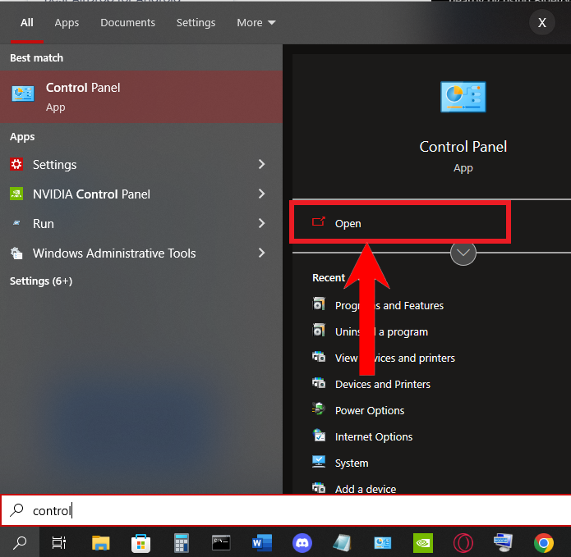Screen dimensions: 571x557
Task: Switch to the Settings search tab
Action: coord(196,22)
